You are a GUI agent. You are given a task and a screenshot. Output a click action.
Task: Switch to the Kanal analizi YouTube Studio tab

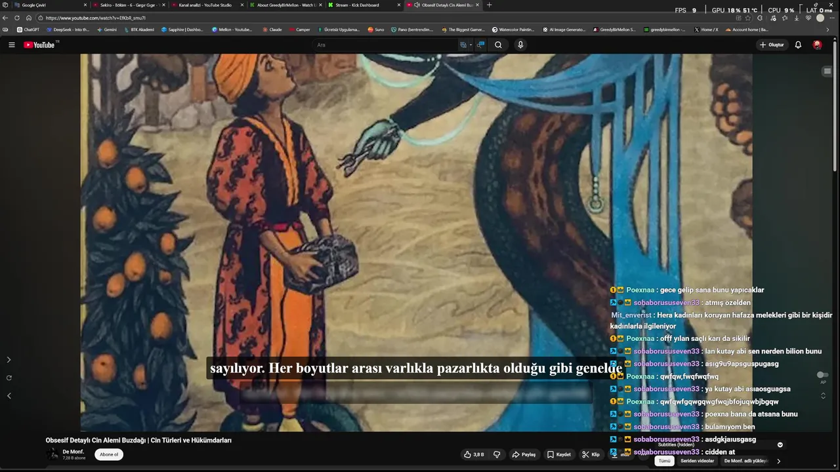[x=207, y=5]
